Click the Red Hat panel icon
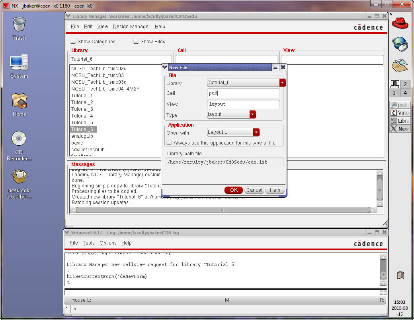 (x=400, y=22)
